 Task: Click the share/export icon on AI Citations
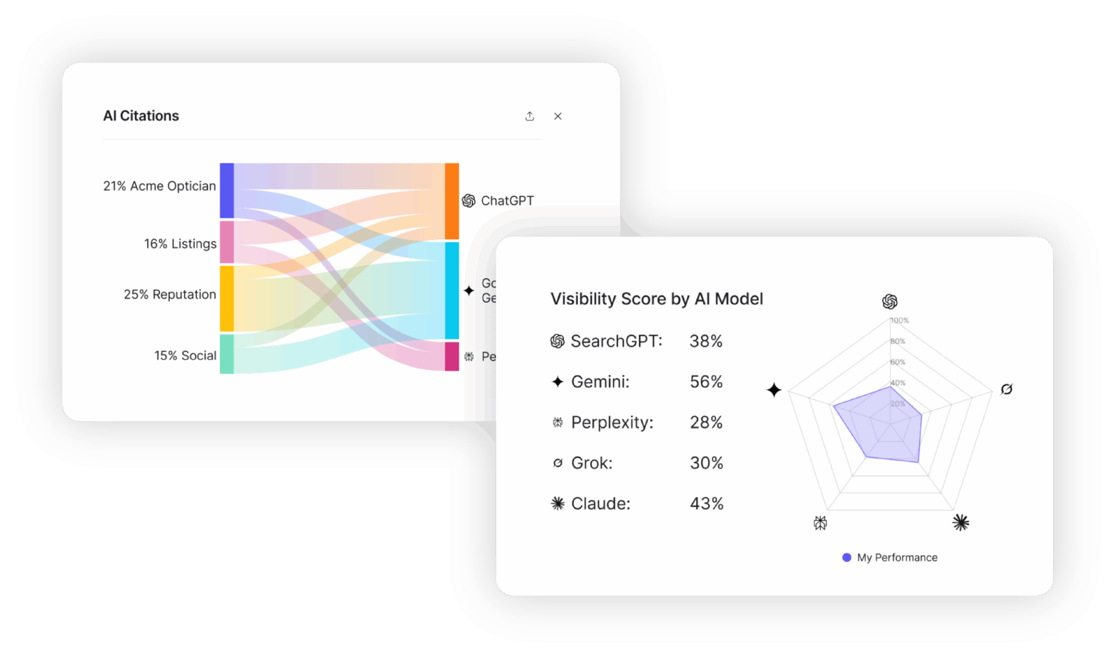[x=530, y=116]
